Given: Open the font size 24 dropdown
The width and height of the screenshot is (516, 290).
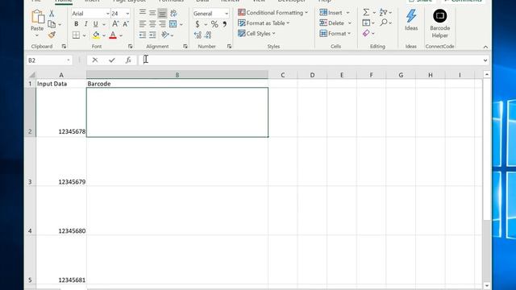Looking at the screenshot, I should point(127,14).
